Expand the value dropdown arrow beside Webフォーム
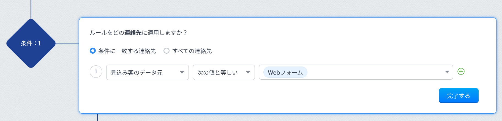This screenshot has height=121, width=502. (x=447, y=72)
